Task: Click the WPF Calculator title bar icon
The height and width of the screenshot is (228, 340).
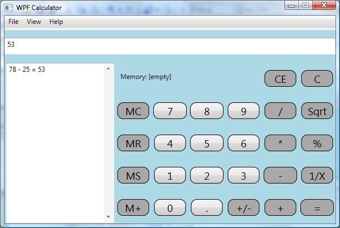Action: point(9,8)
